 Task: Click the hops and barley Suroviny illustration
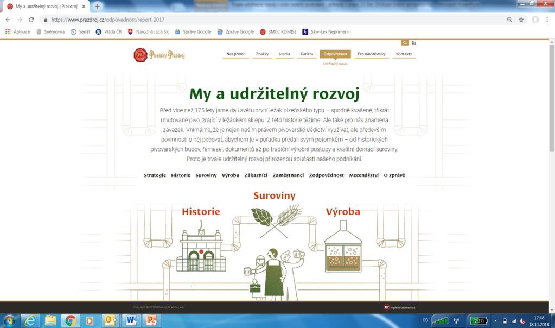tap(276, 220)
